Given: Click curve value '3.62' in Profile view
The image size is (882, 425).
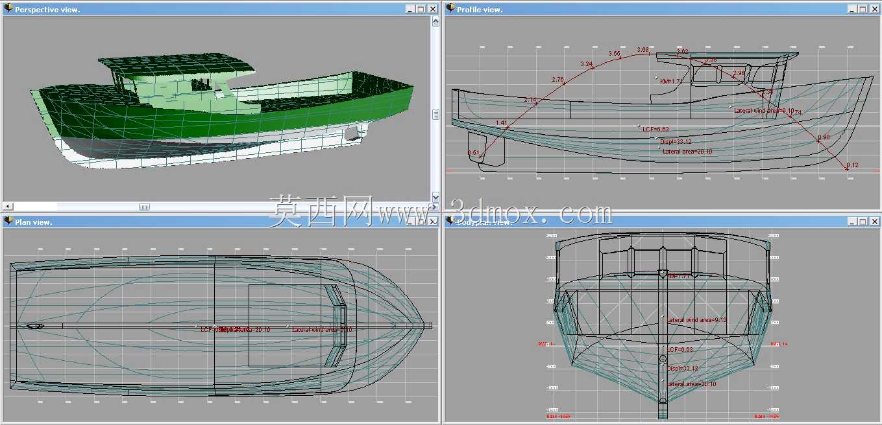Looking at the screenshot, I should pos(683,51).
